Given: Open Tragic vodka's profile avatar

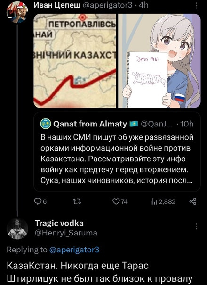Looking at the screenshot, I should click(x=17, y=228).
